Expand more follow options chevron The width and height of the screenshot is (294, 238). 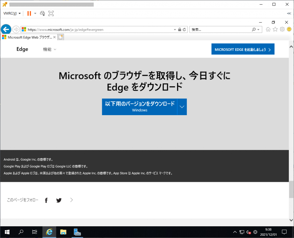point(71,200)
